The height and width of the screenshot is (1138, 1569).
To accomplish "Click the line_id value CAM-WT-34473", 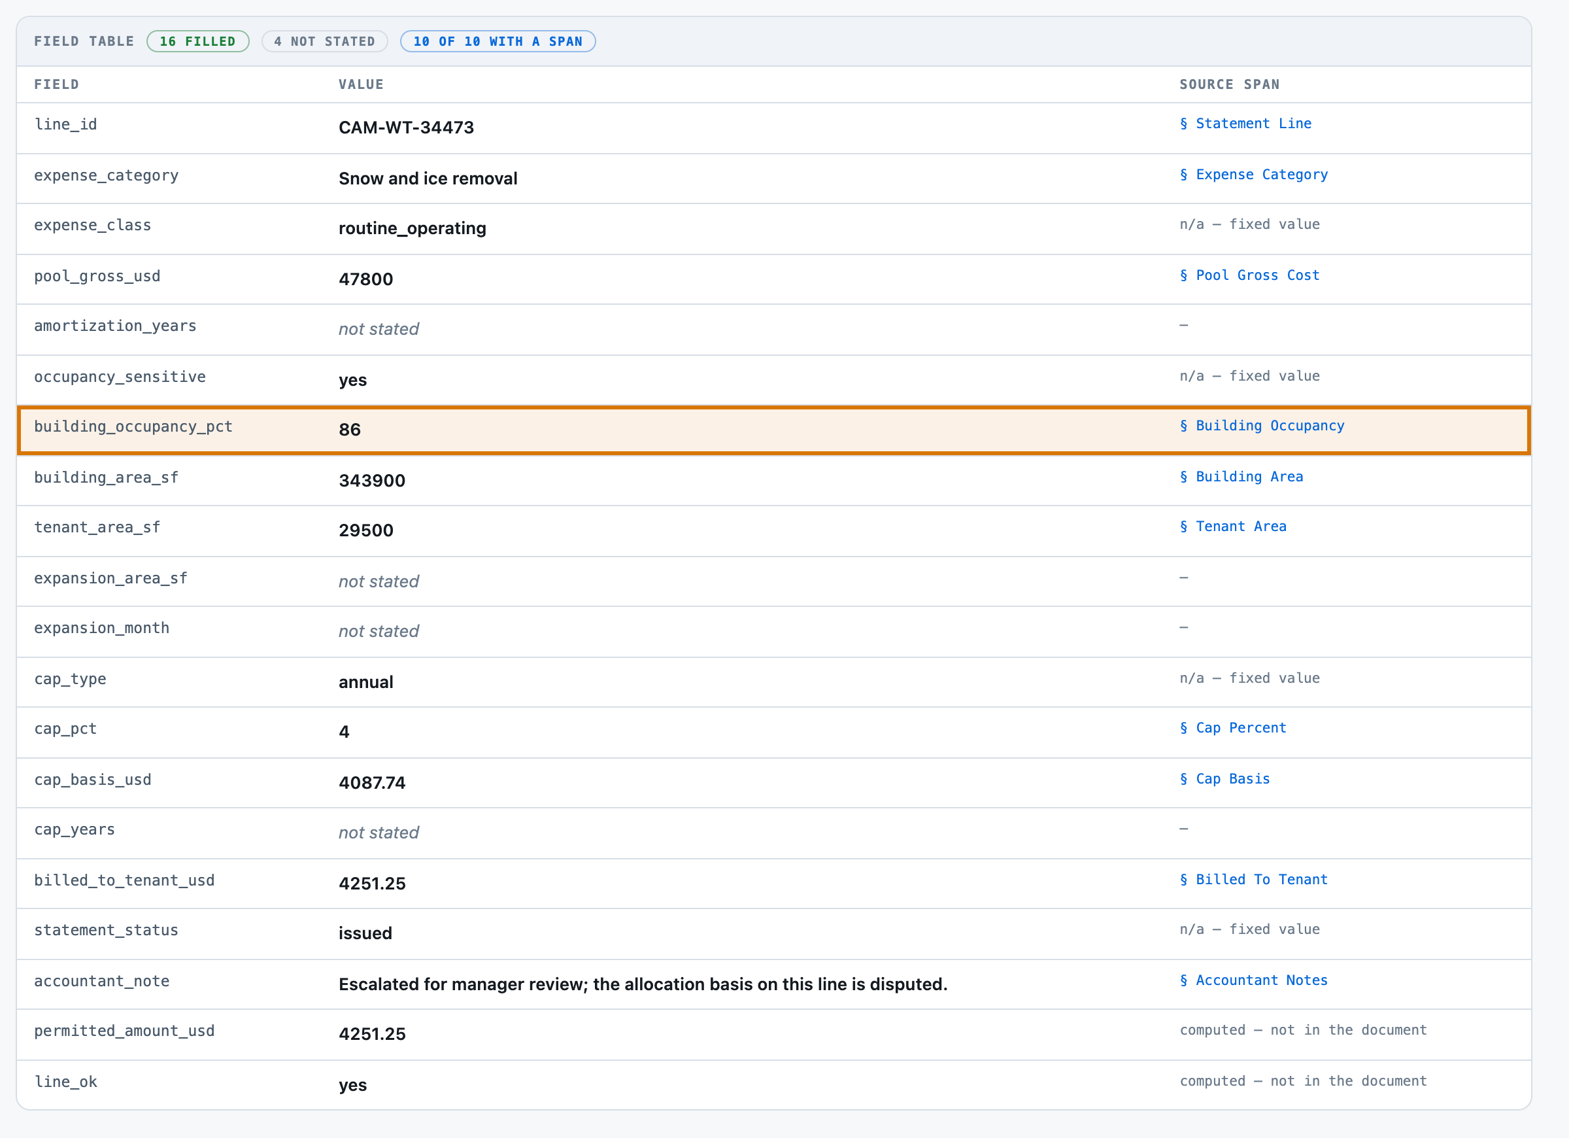I will (x=406, y=128).
